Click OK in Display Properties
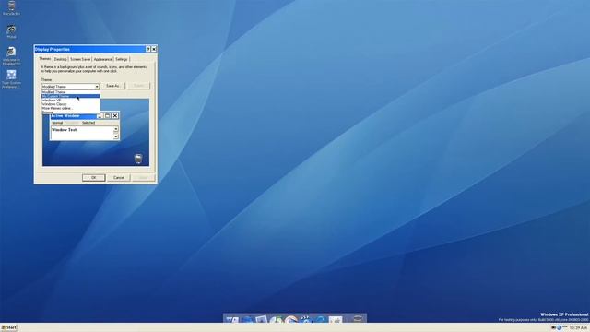This screenshot has height=332, width=590. (93, 178)
